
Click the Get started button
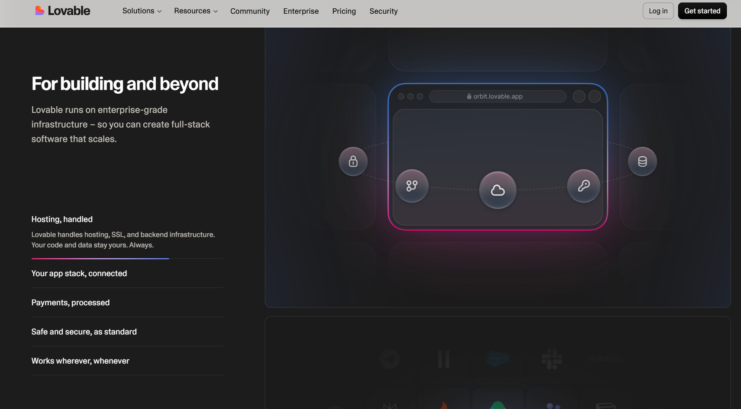point(702,11)
